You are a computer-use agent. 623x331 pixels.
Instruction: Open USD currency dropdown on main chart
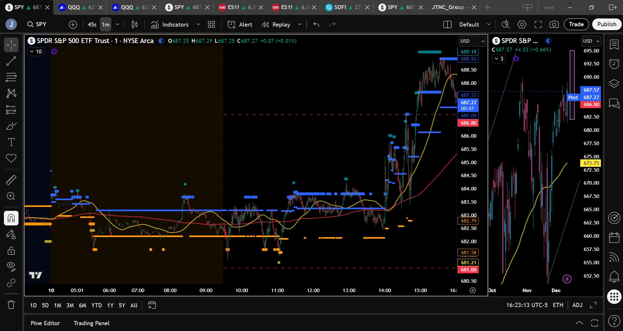(x=472, y=41)
